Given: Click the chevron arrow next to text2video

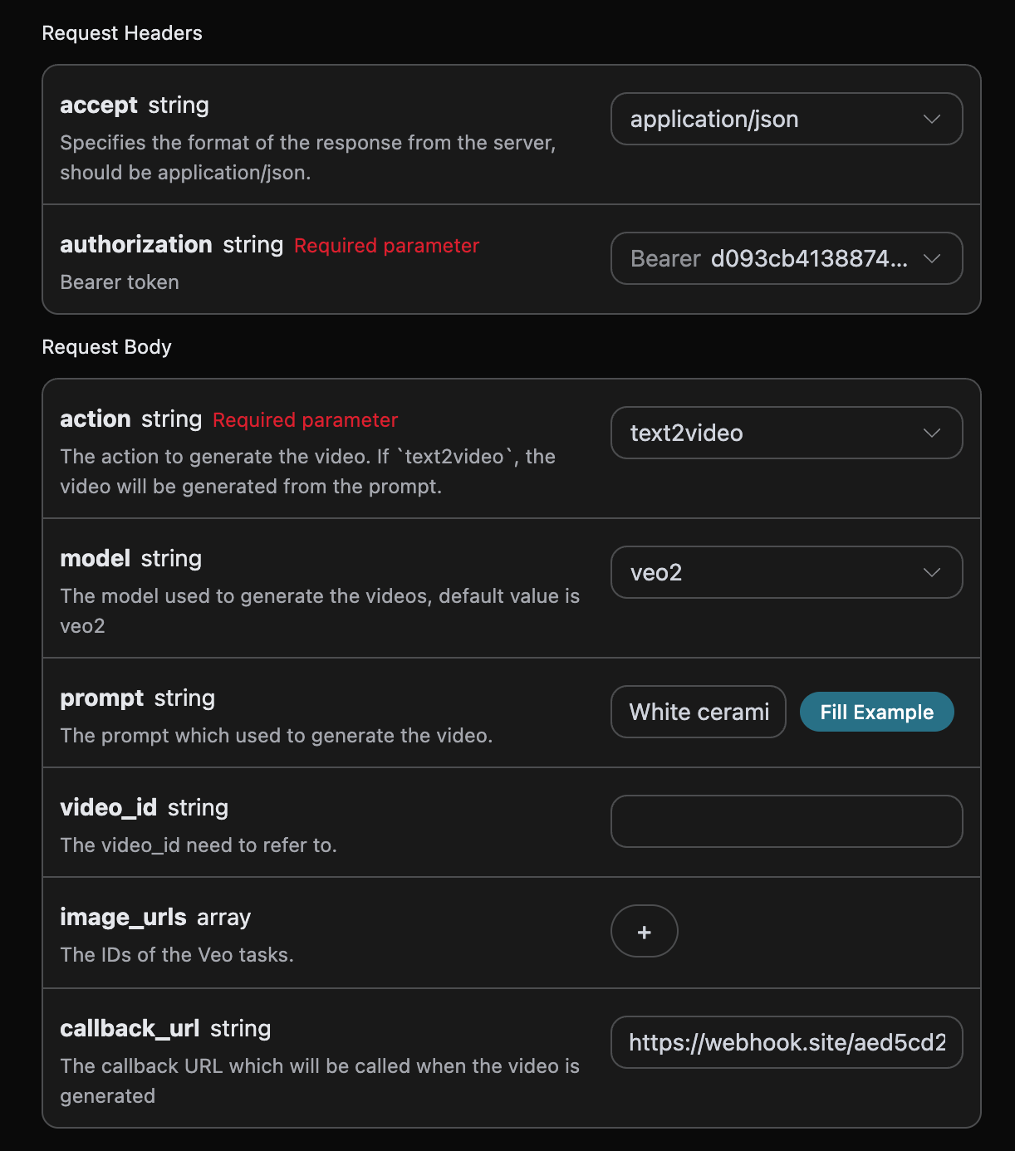Looking at the screenshot, I should (931, 433).
